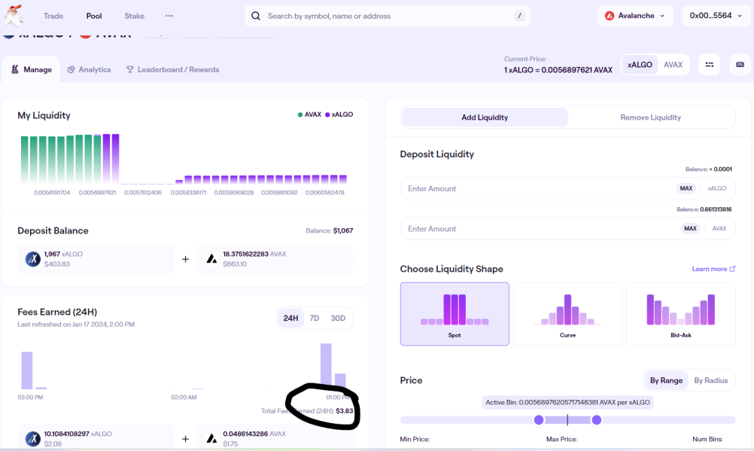Viewport: 754px width, 451px height.
Task: Click the Active Bin price label
Action: click(x=567, y=402)
